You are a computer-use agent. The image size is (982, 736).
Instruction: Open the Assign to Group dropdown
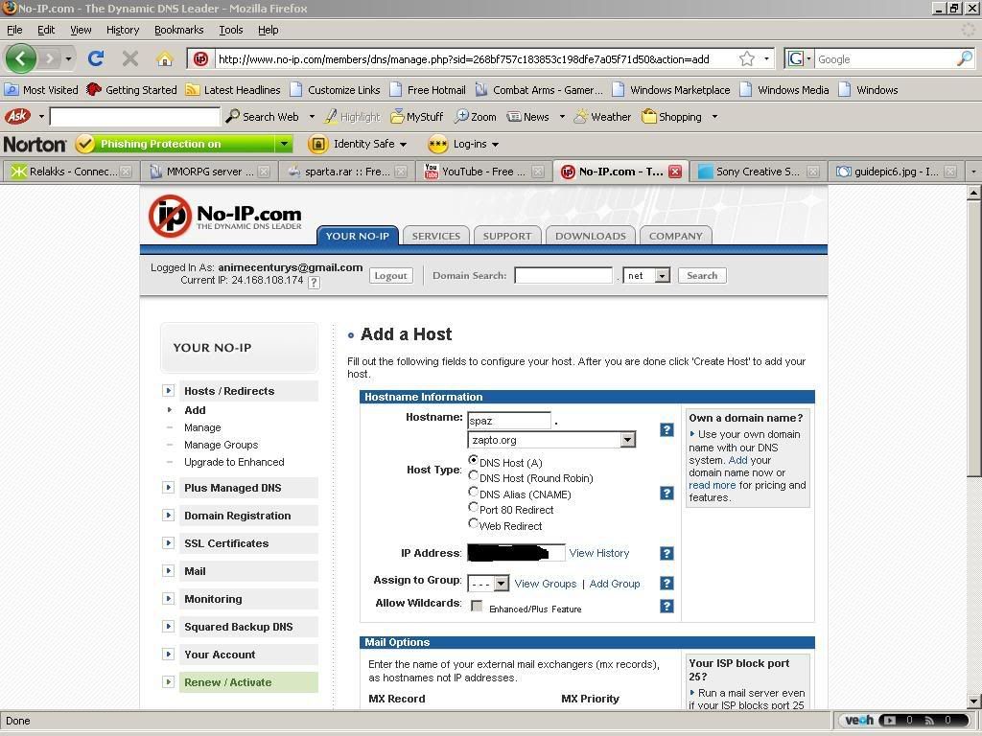(501, 584)
